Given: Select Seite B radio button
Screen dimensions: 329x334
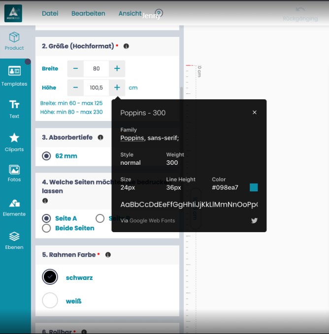Looking at the screenshot, I should (x=100, y=218).
